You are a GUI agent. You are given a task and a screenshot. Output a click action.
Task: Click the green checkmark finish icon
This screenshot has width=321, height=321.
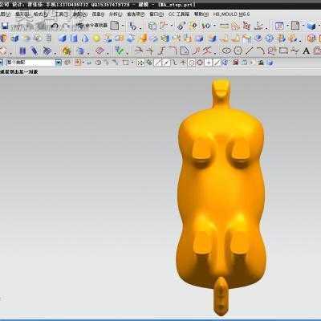tap(120, 51)
